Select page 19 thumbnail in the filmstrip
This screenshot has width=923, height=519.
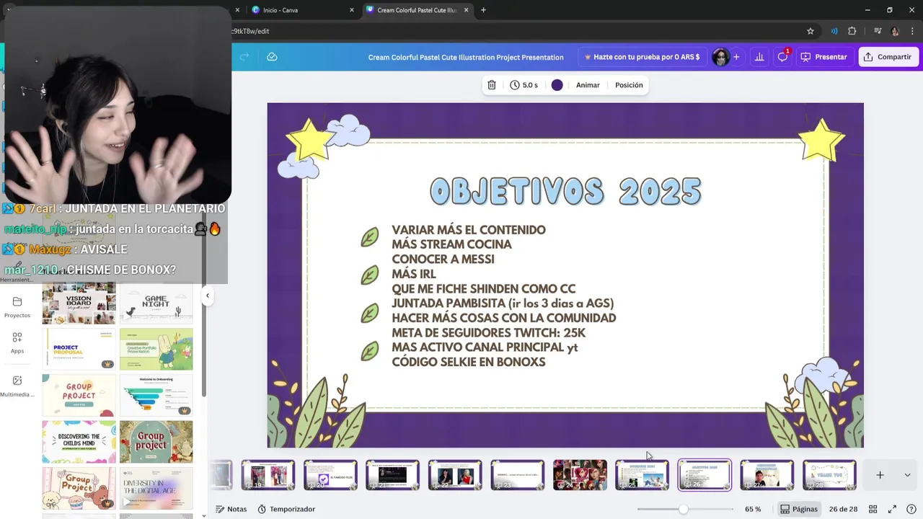tap(268, 475)
